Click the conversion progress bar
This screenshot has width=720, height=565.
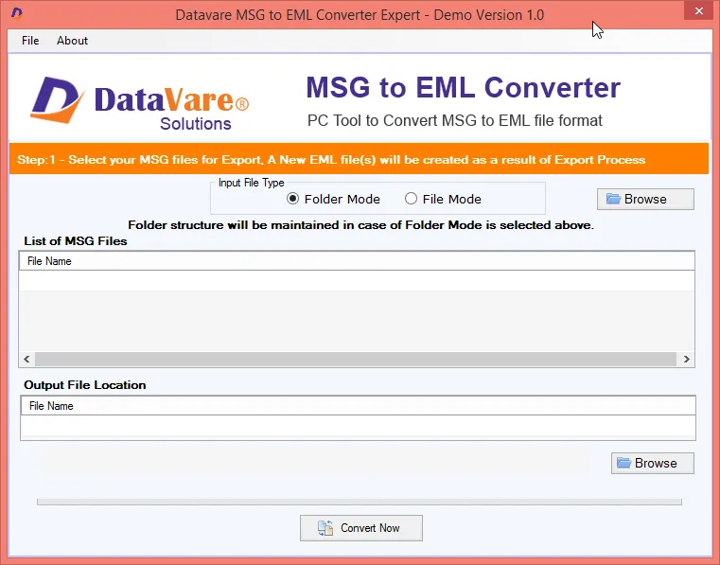(360, 502)
